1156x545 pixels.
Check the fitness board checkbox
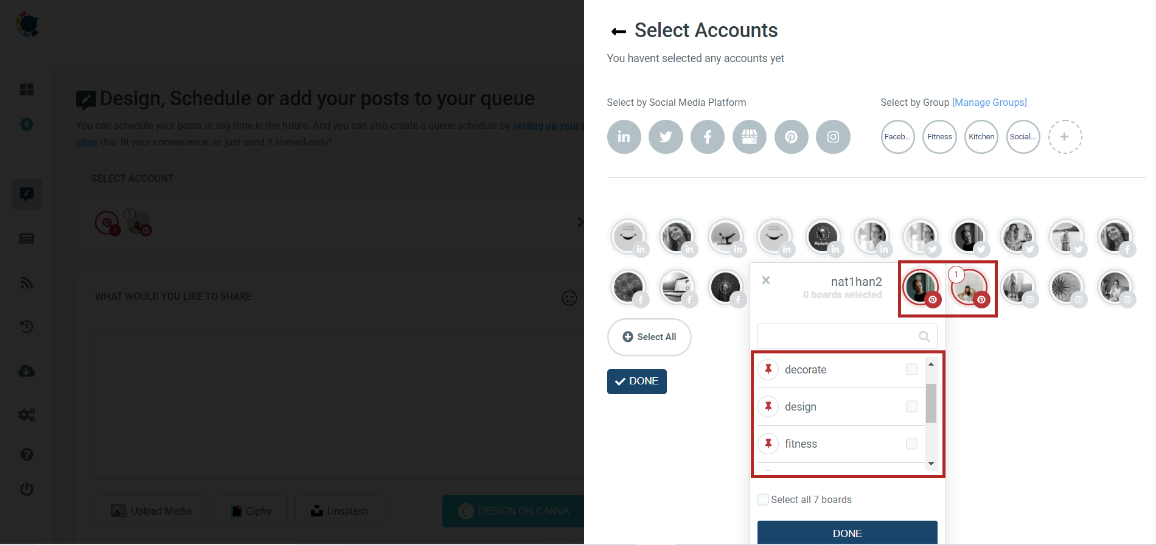click(x=911, y=443)
